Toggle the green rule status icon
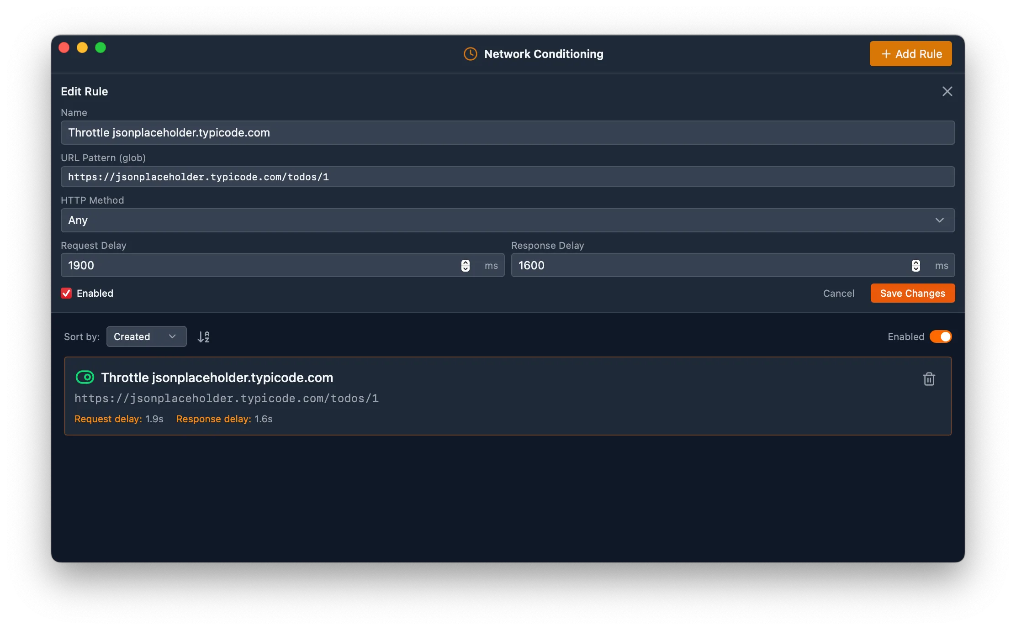The height and width of the screenshot is (630, 1016). coord(85,378)
